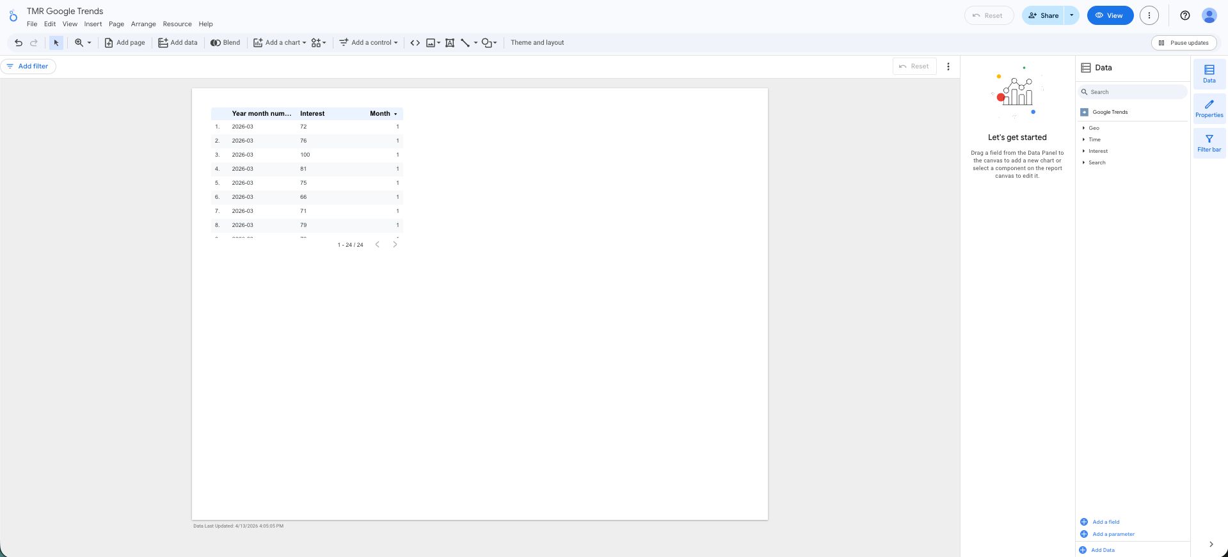Insert a text box from toolbar
Image resolution: width=1228 pixels, height=557 pixels.
(450, 43)
